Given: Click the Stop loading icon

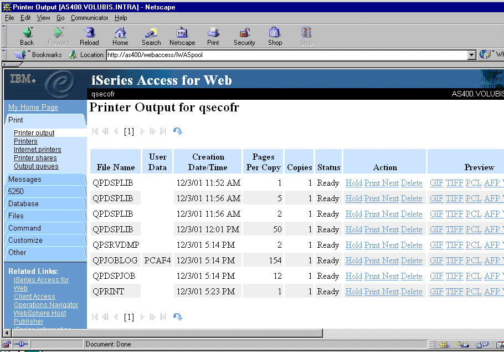Looking at the screenshot, I should 306,36.
